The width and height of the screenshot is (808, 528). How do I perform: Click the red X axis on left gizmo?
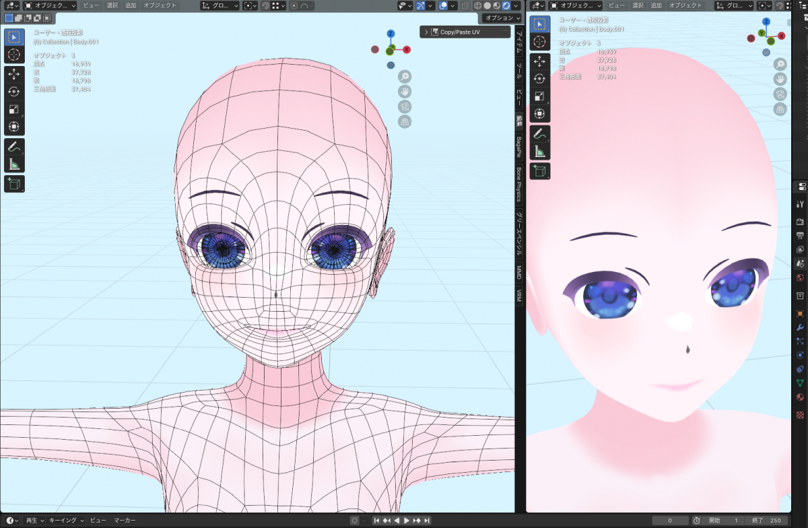407,50
